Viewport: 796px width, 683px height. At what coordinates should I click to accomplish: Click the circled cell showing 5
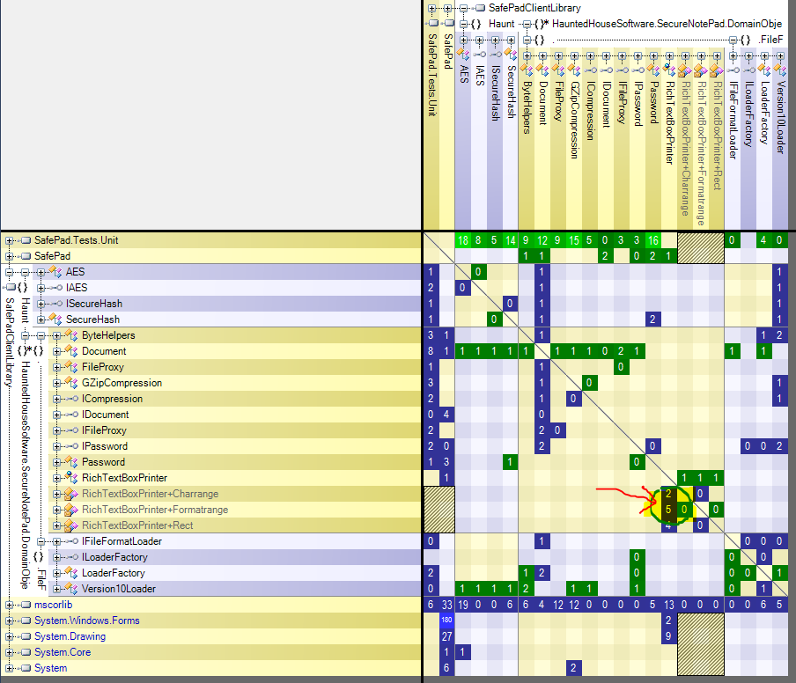[668, 510]
